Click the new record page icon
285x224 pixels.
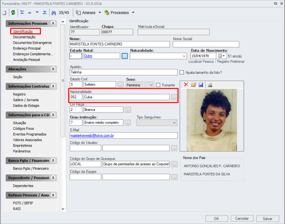point(4,13)
